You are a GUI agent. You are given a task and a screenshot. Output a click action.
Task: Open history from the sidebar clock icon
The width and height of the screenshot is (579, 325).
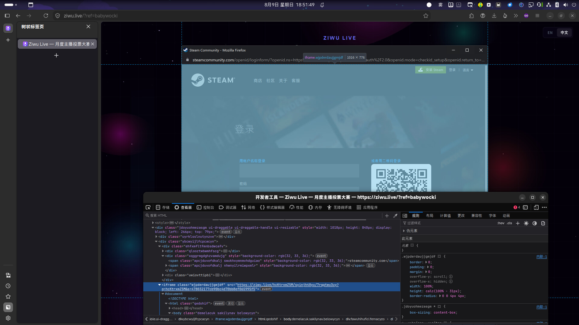tap(8, 286)
